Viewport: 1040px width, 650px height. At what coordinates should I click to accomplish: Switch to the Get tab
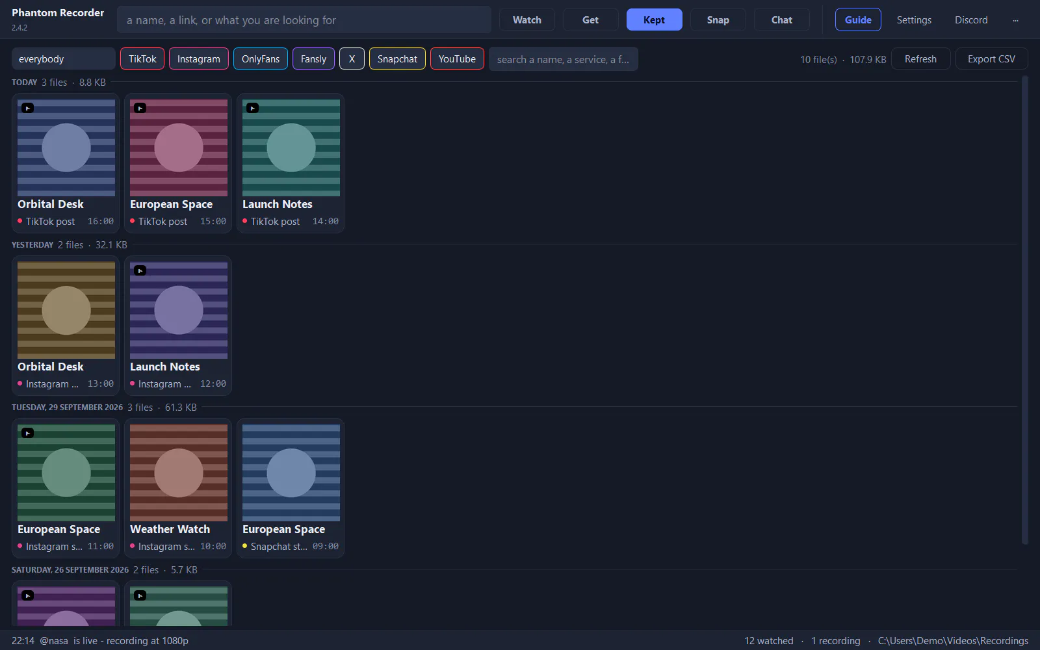click(x=590, y=20)
